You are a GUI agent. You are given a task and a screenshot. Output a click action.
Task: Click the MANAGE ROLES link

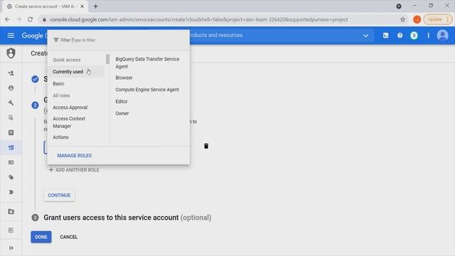[x=74, y=156]
